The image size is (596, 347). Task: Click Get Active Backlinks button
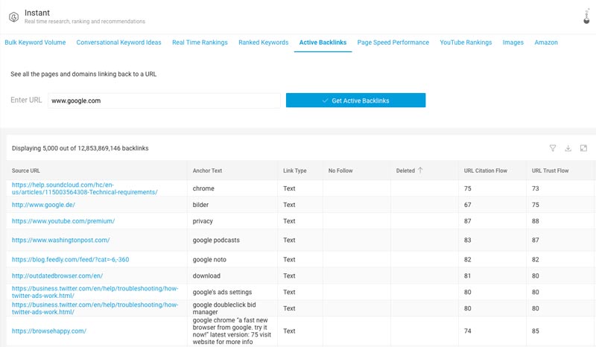point(355,101)
